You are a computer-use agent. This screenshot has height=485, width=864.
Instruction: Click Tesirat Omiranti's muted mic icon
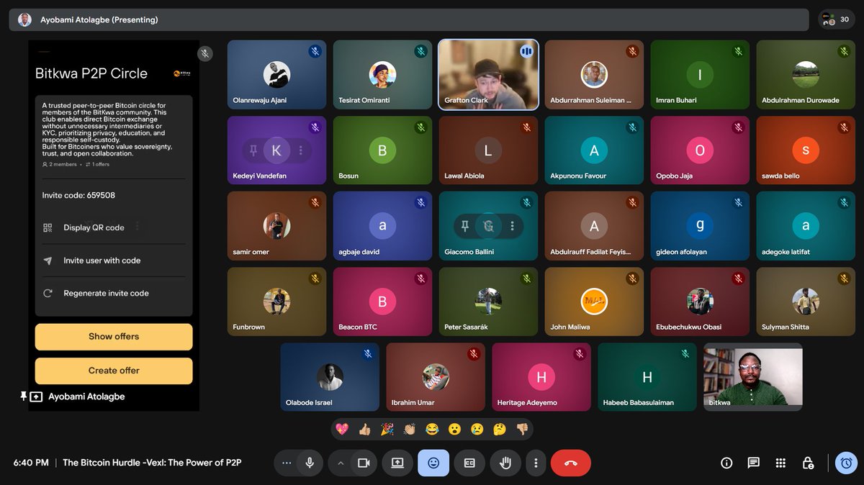click(420, 51)
